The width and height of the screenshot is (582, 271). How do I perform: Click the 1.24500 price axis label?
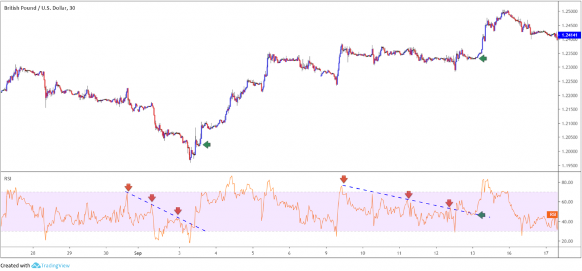569,26
